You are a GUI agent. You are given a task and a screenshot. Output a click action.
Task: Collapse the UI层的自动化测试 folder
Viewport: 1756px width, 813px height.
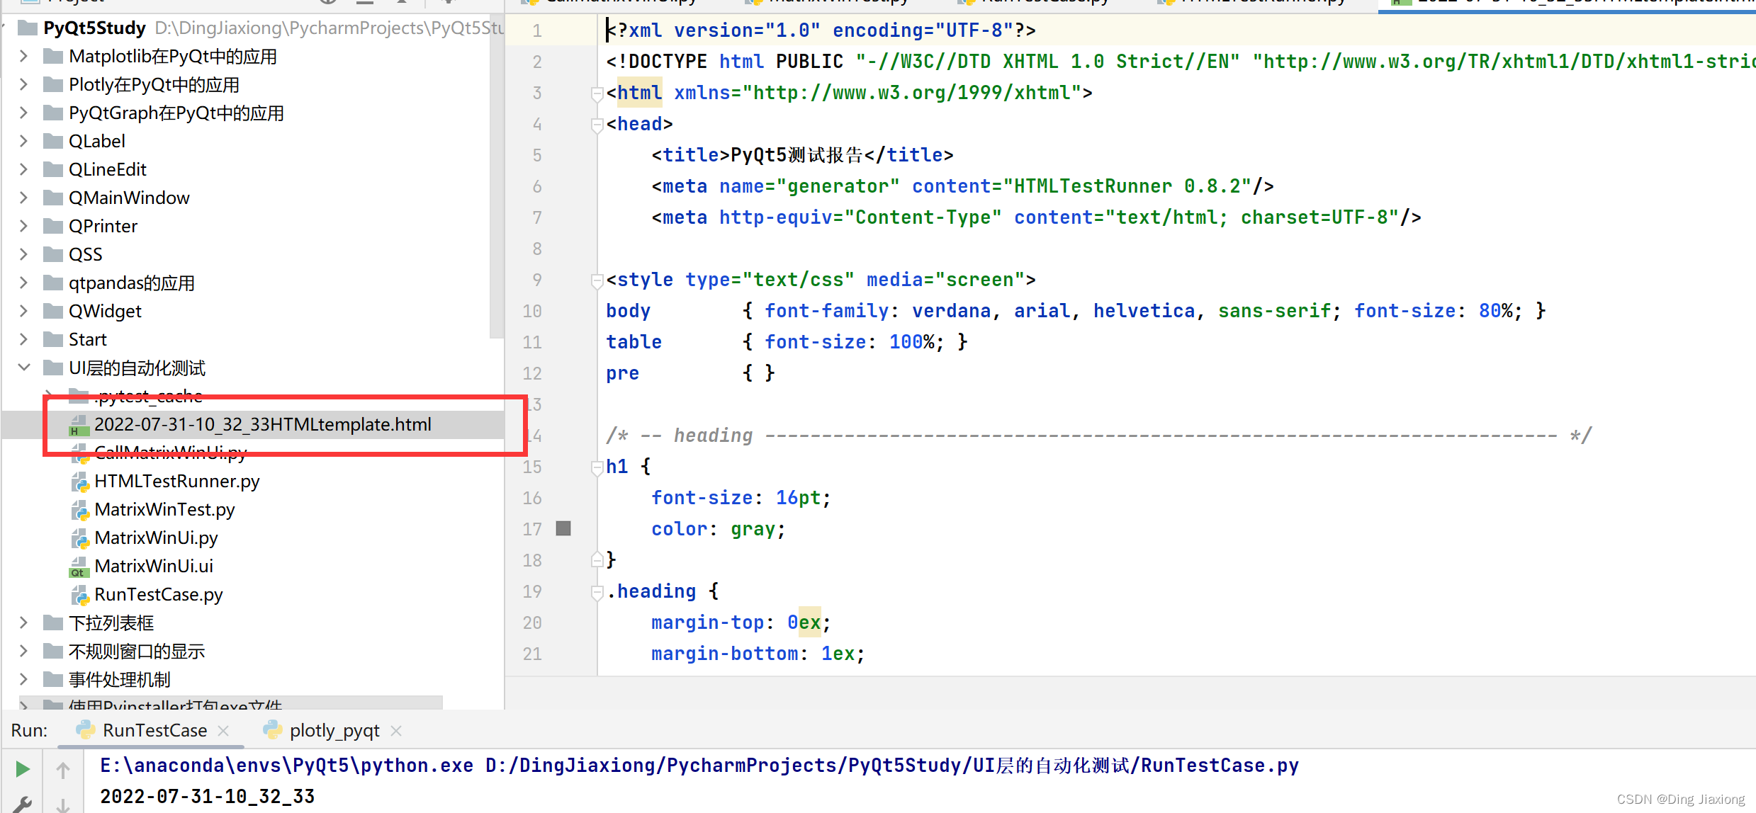pos(24,368)
